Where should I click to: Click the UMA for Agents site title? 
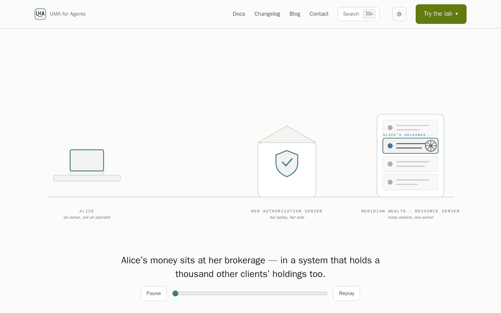point(68,14)
